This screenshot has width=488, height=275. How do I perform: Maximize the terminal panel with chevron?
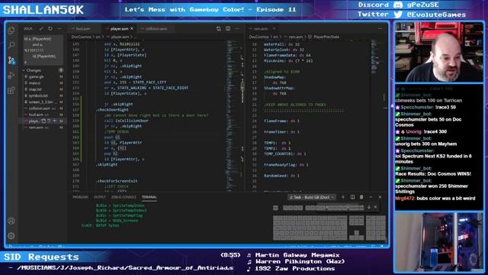point(371,197)
